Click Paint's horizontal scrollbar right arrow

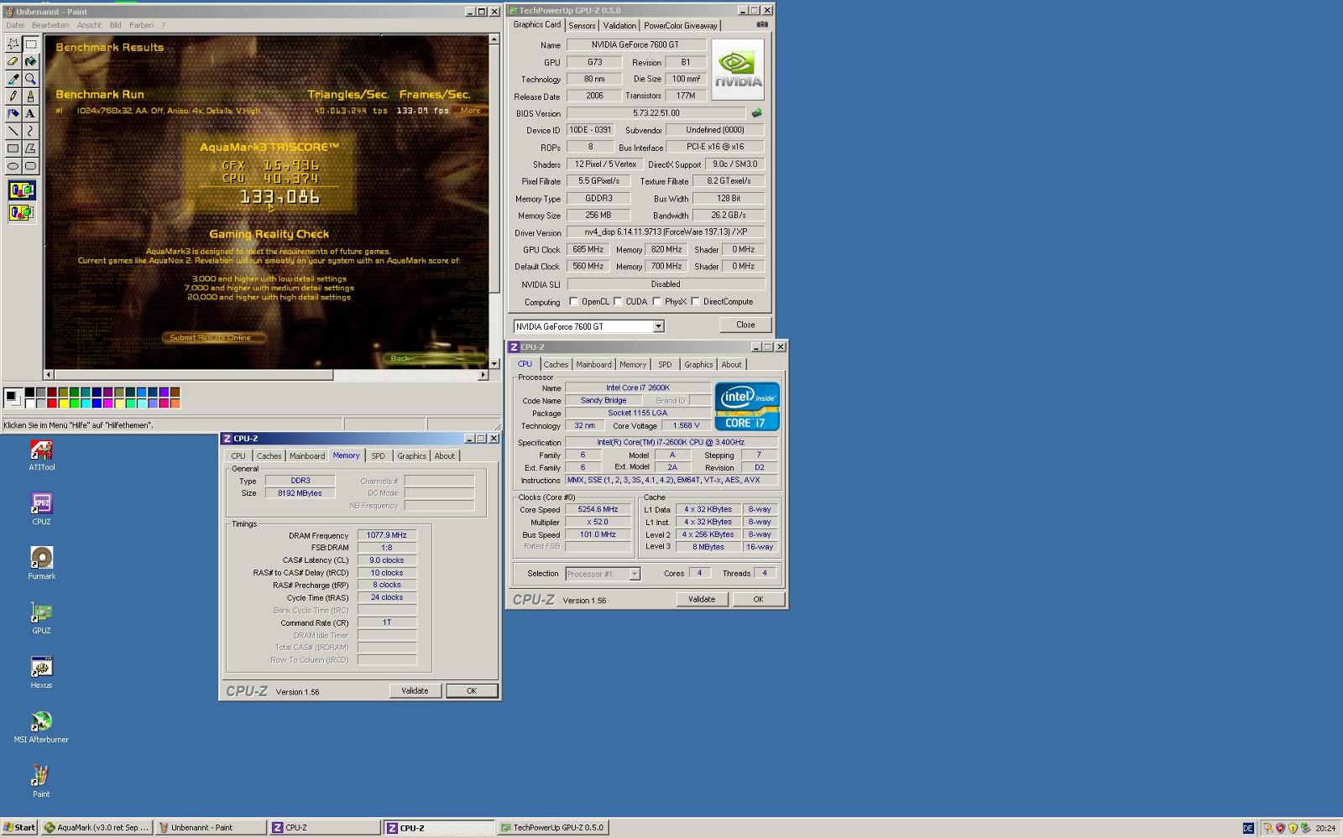coord(483,375)
